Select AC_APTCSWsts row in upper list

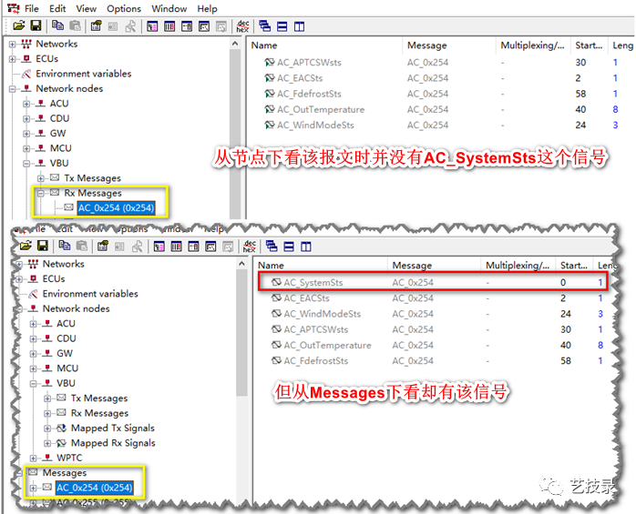(440, 63)
